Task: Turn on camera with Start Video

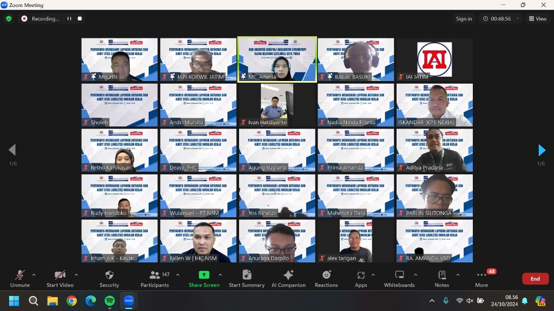Action: 60,278
